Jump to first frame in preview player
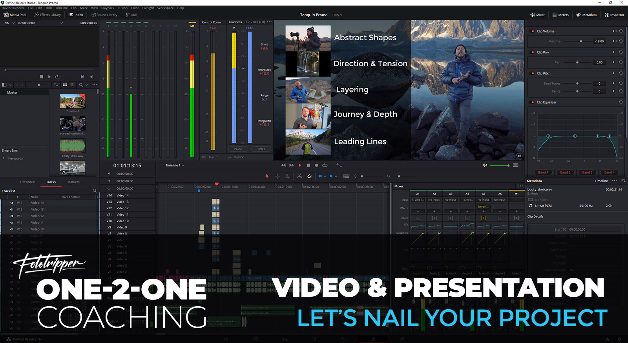The width and height of the screenshot is (628, 343). click(91, 77)
